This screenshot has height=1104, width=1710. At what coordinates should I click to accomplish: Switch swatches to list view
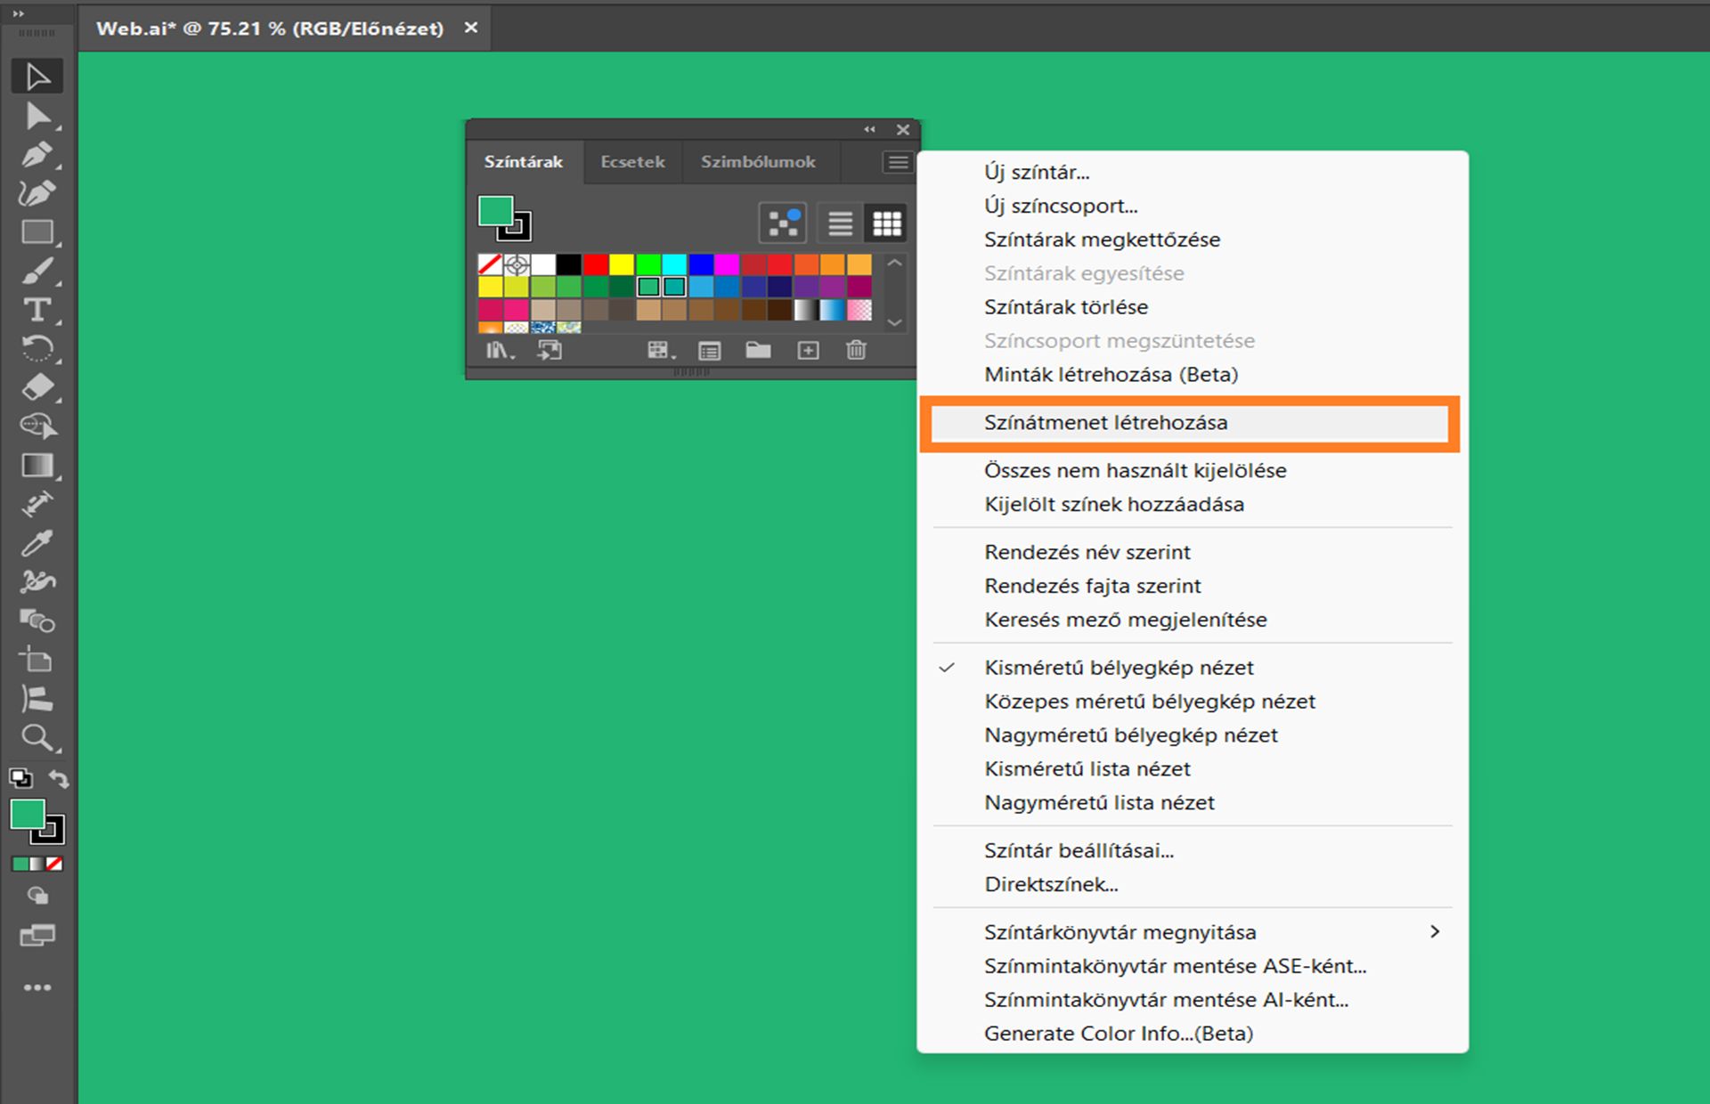[840, 223]
